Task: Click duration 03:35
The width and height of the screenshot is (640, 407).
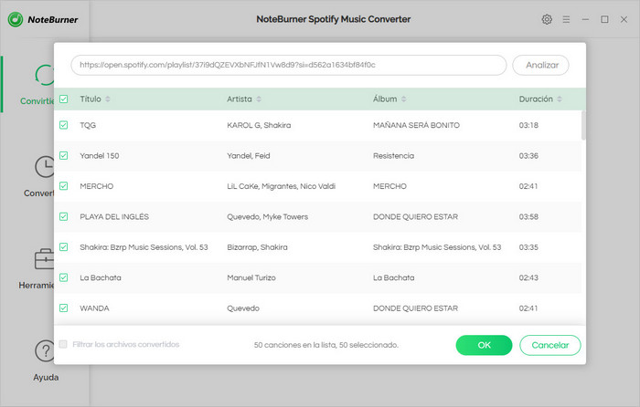Action: [x=528, y=247]
